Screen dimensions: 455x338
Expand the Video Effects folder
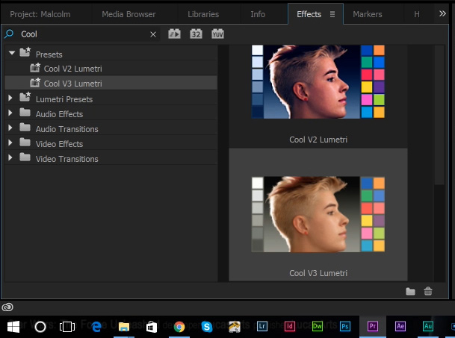10,143
